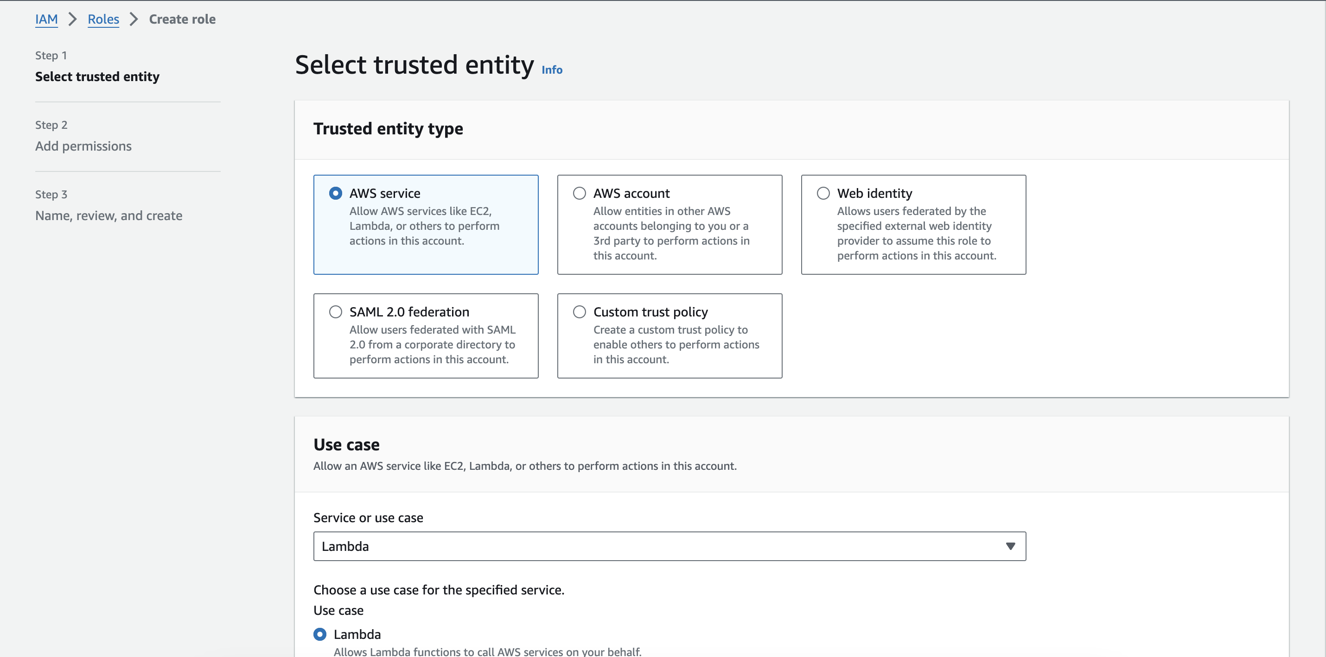1326x657 pixels.
Task: Click 'Choose a use case for the specified service.'
Action: [439, 590]
